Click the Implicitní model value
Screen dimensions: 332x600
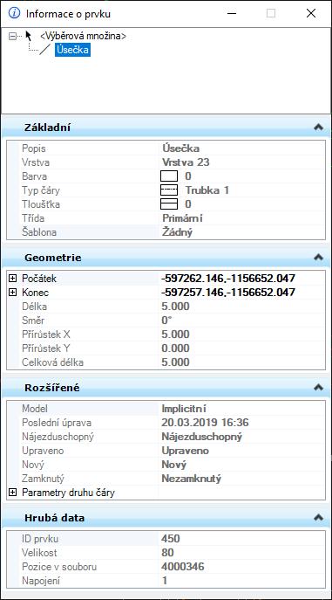185,409
